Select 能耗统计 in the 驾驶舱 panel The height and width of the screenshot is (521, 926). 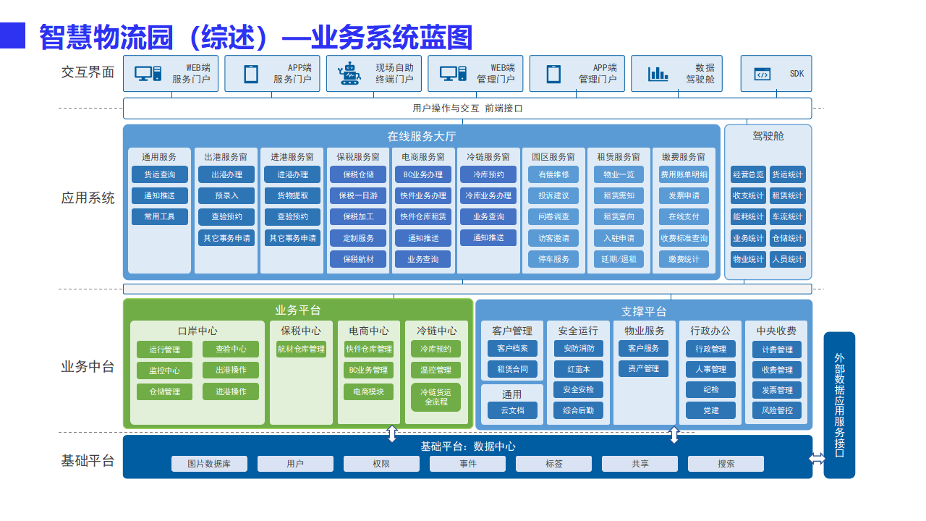tap(748, 216)
